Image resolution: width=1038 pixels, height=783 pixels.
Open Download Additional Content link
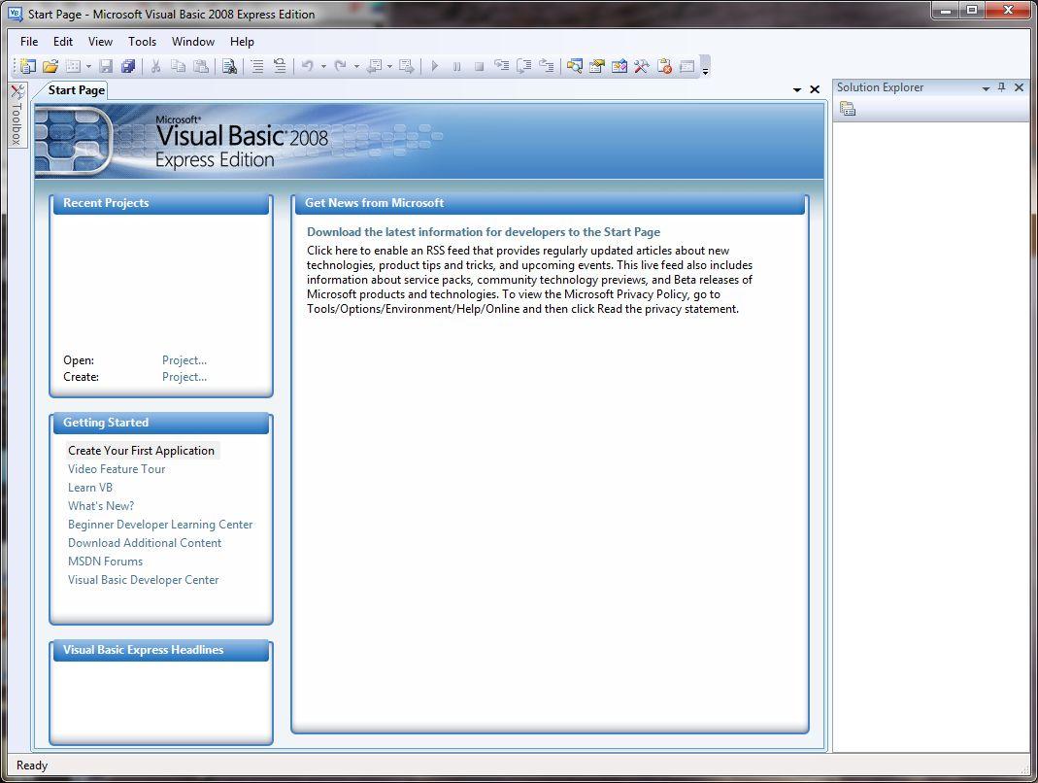(145, 543)
